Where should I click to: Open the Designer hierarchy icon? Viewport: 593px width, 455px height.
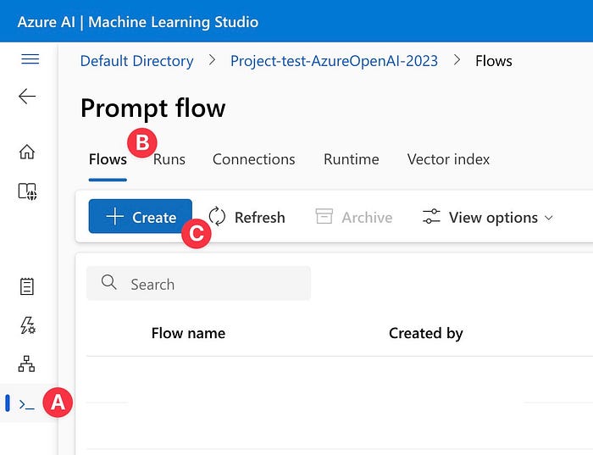pos(27,363)
